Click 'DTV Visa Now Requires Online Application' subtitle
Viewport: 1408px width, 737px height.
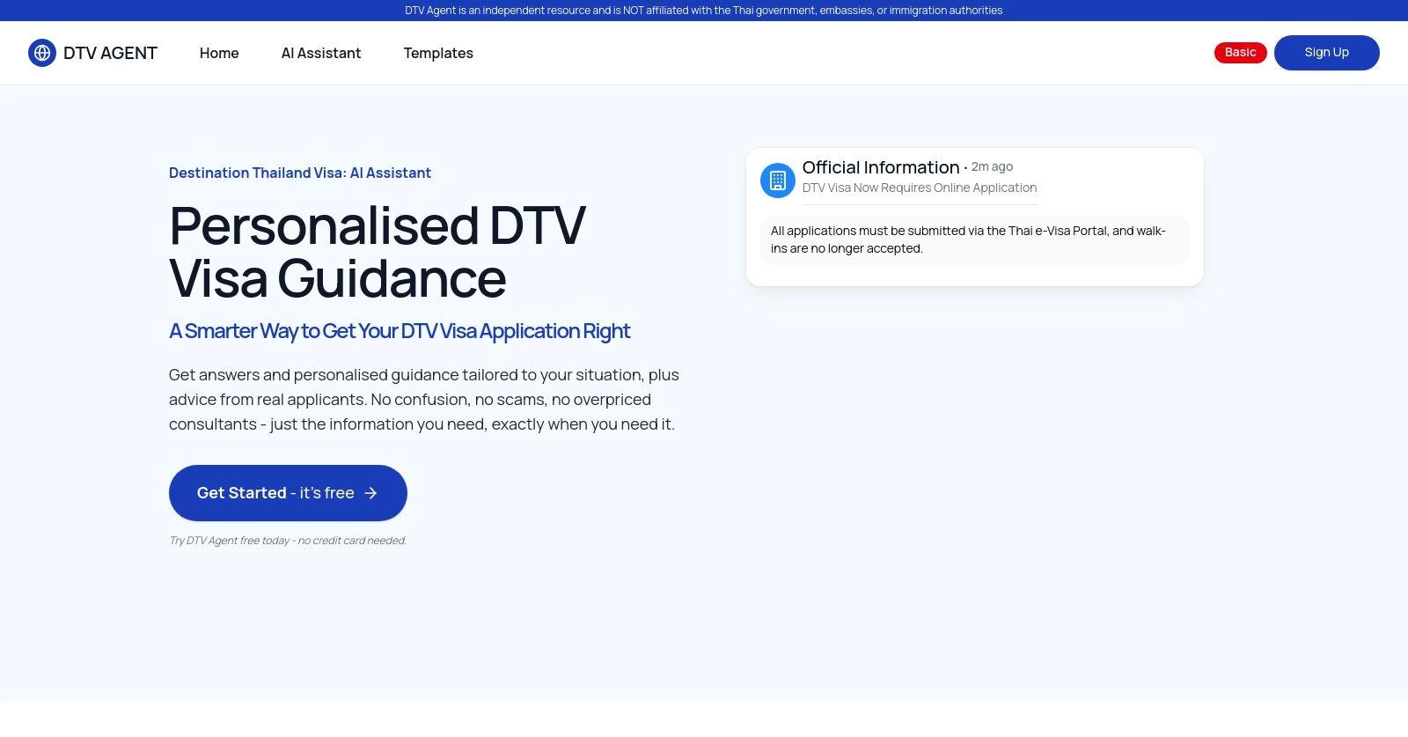920,188
